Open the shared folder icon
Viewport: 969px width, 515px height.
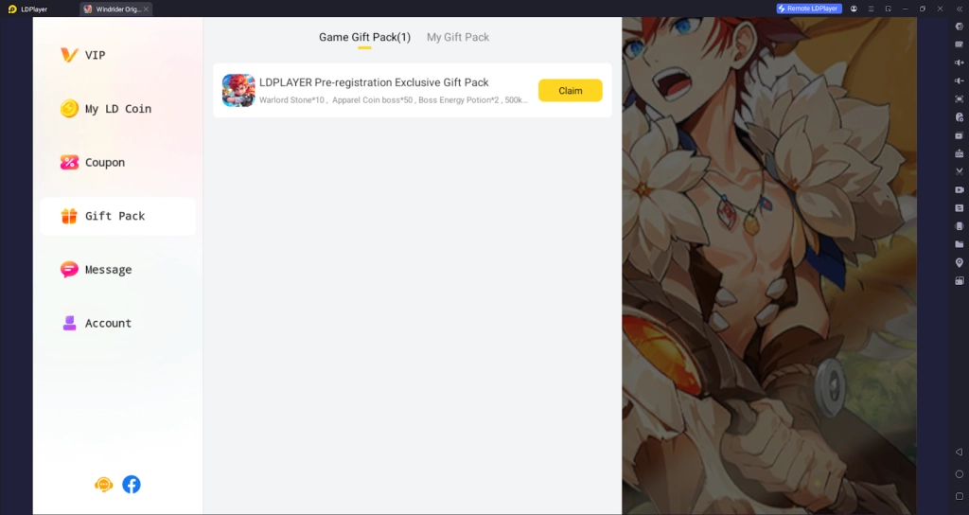tap(960, 244)
